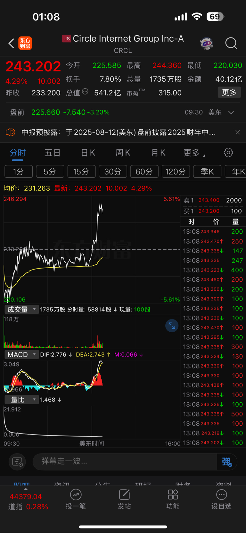The height and width of the screenshot is (533, 246).
Task: Tap the 均价 231.263 label
Action: [x=27, y=188]
